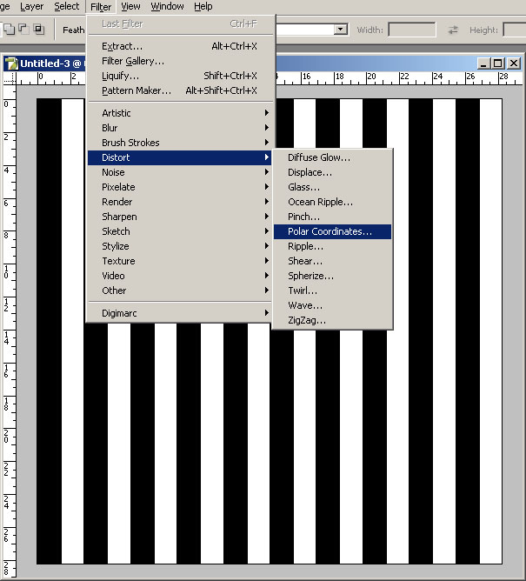Choose the Ripple... filter
The height and width of the screenshot is (581, 526).
[332, 246]
